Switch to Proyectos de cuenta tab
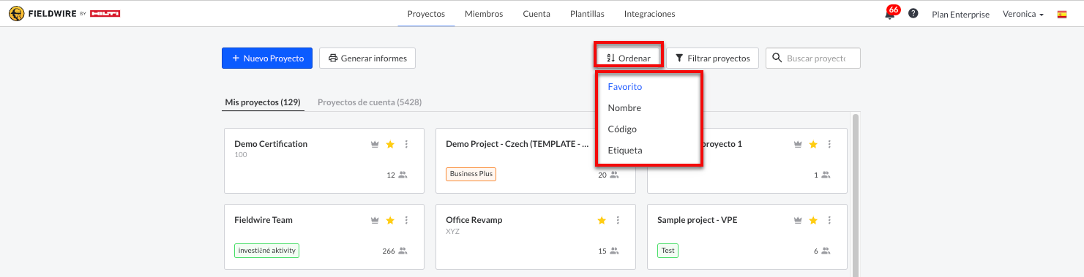 click(370, 102)
